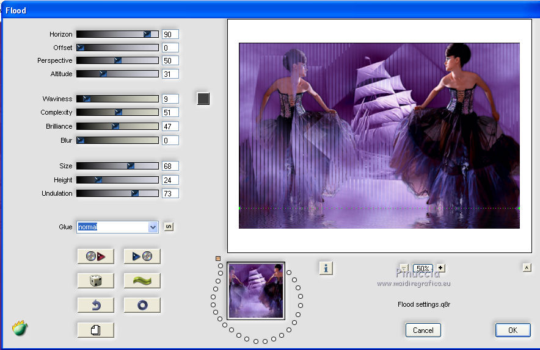Click the Waviness slider
The width and height of the screenshot is (540, 350).
(x=117, y=99)
